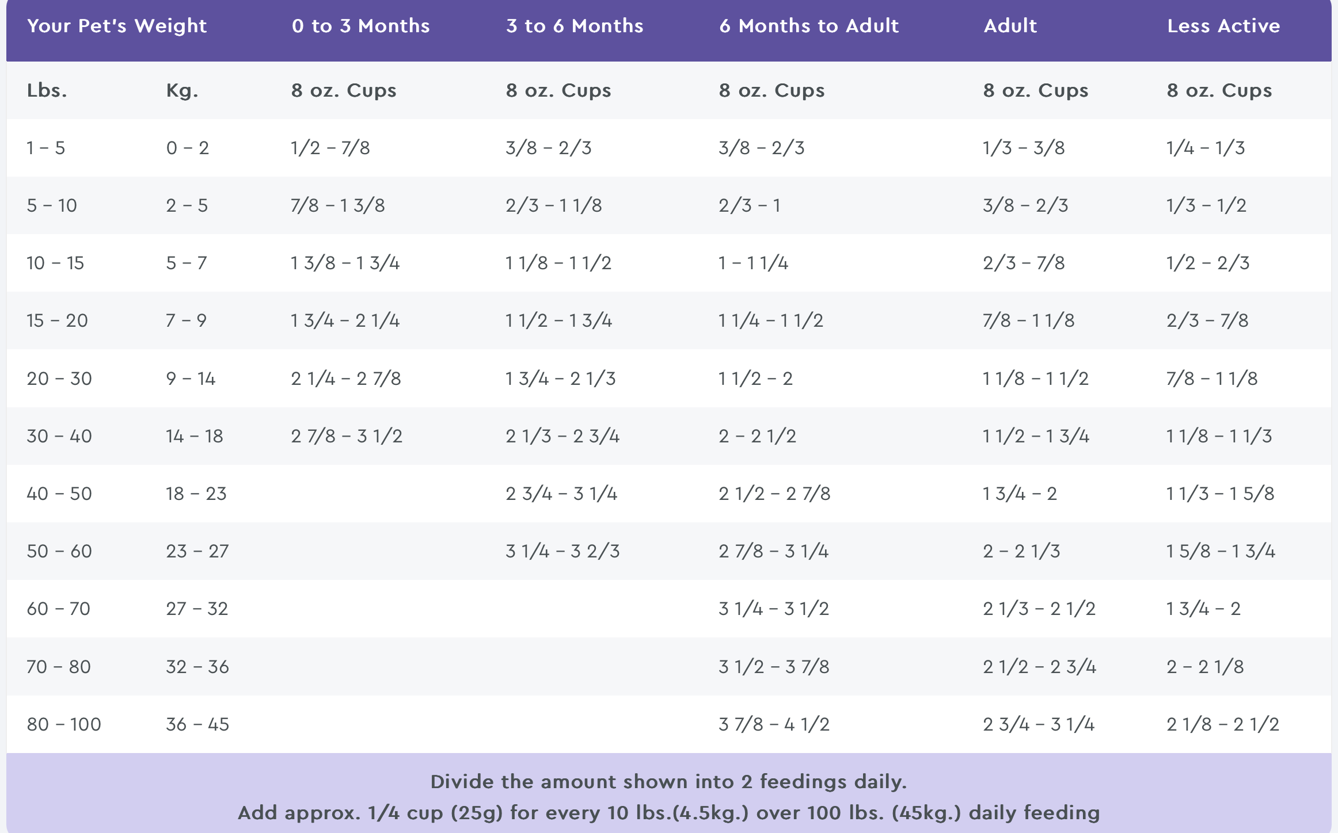This screenshot has width=1338, height=833.
Task: Click the "3 to 6 Months" header
Action: point(575,26)
